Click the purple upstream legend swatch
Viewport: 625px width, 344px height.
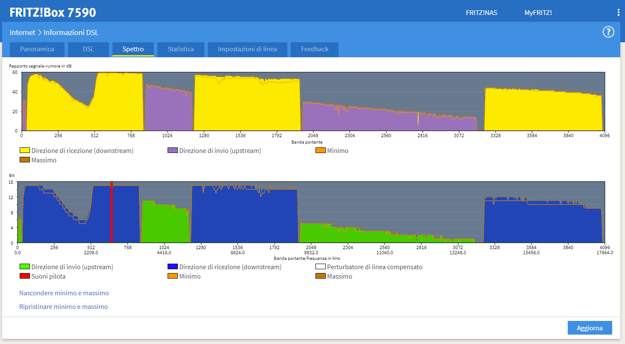tap(173, 151)
